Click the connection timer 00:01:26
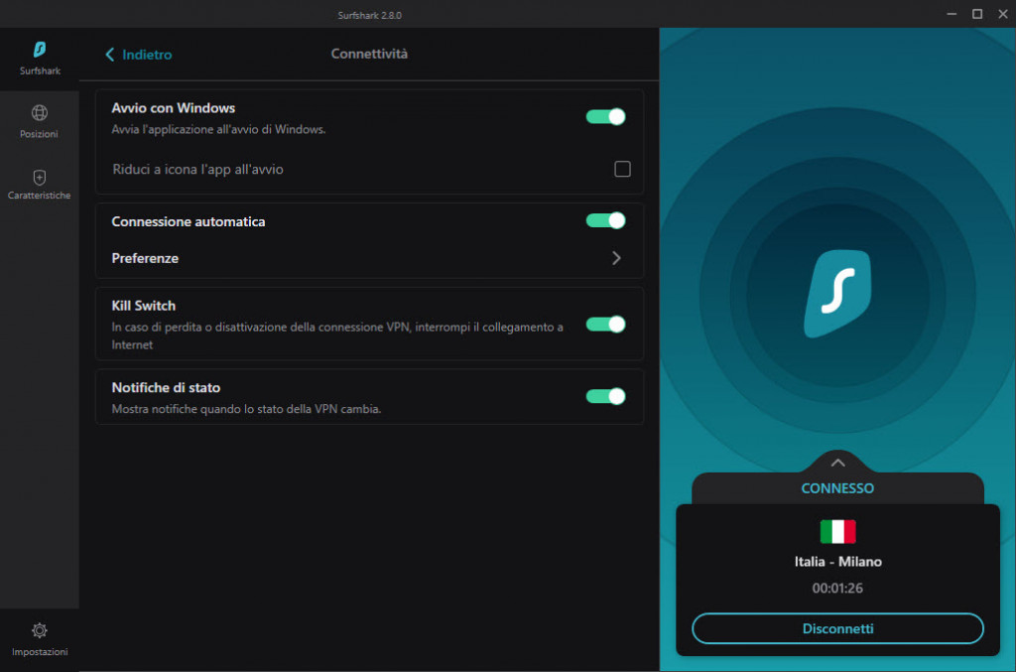The image size is (1016, 672). 837,589
